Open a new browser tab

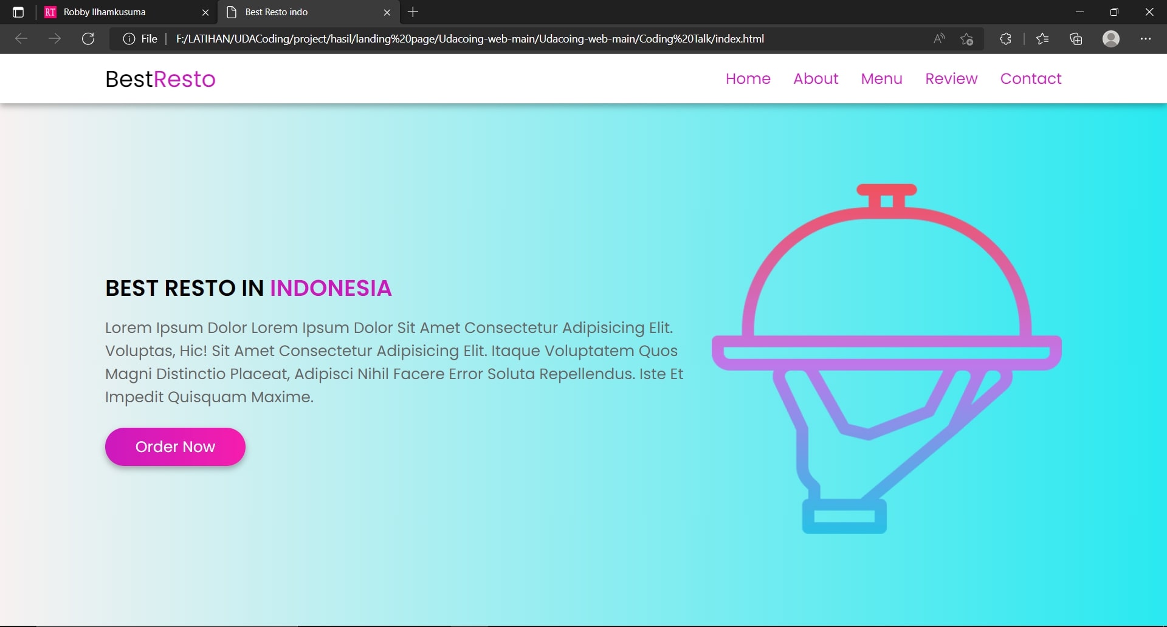pyautogui.click(x=413, y=12)
